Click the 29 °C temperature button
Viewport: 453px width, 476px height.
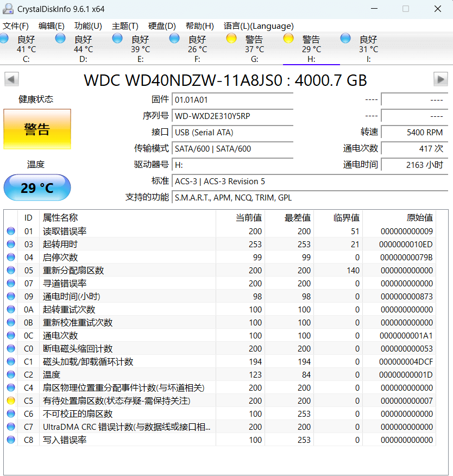tap(37, 188)
